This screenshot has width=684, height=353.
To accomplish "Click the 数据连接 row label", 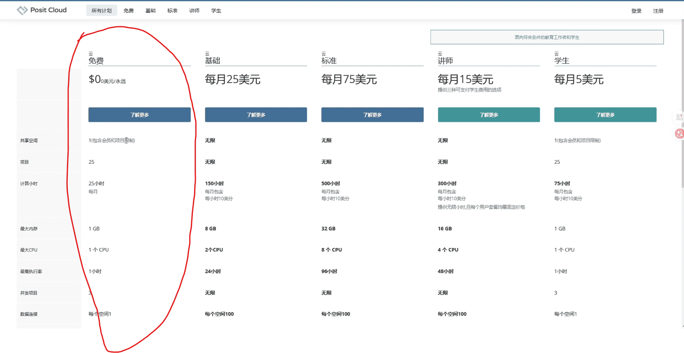I will pos(29,314).
